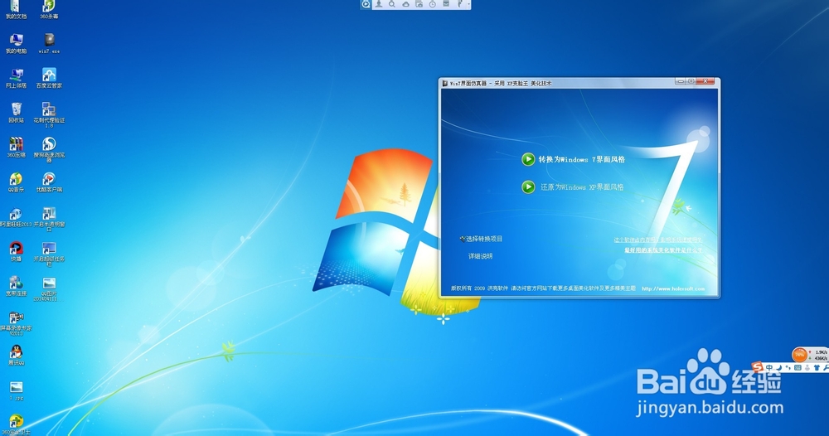Open the soft keyboard icon on the Sogou bar
The width and height of the screenshot is (829, 436).
click(797, 367)
